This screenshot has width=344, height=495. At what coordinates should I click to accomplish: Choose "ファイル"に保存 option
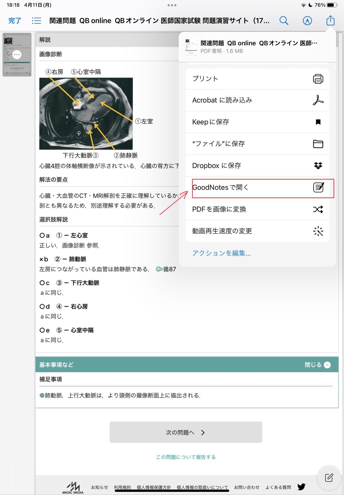(257, 144)
